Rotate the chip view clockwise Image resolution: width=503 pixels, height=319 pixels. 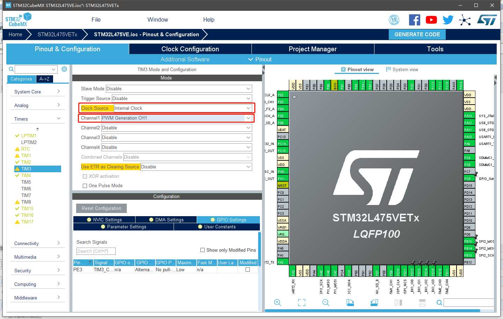click(350, 303)
